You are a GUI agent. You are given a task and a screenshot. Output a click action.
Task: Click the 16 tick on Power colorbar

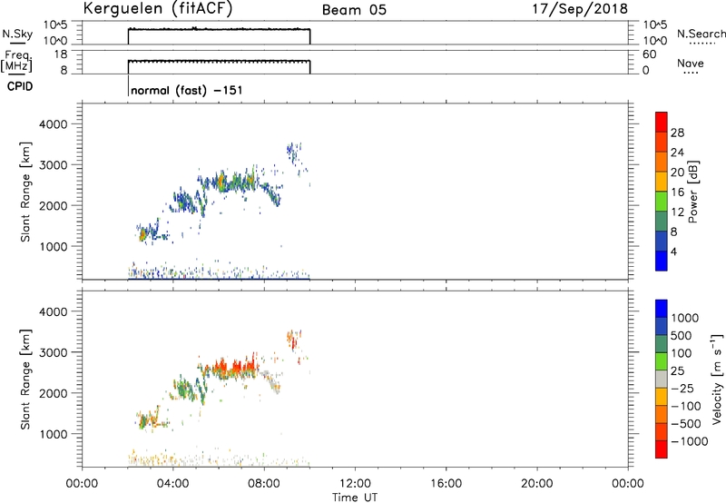pos(677,192)
